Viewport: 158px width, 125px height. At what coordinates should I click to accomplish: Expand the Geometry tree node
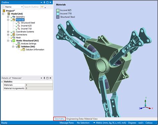[8, 17]
